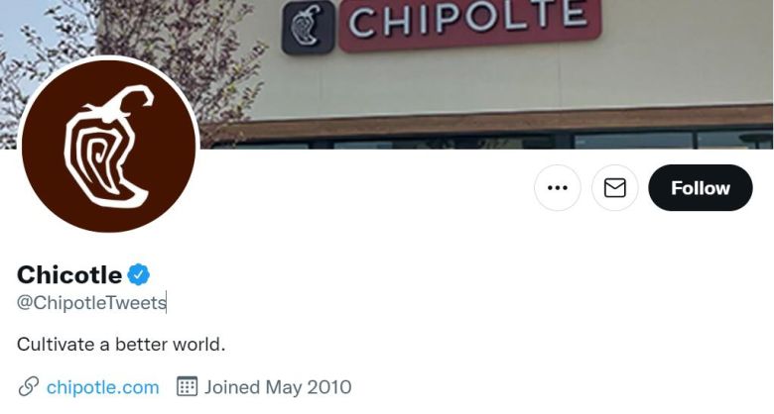Click the Chicotle display name
Screen dimensions: 774x414
69,274
